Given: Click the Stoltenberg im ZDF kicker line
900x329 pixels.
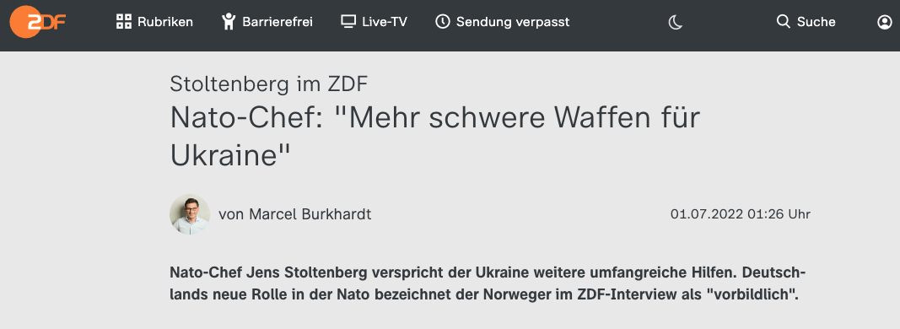Looking at the screenshot, I should tap(268, 84).
